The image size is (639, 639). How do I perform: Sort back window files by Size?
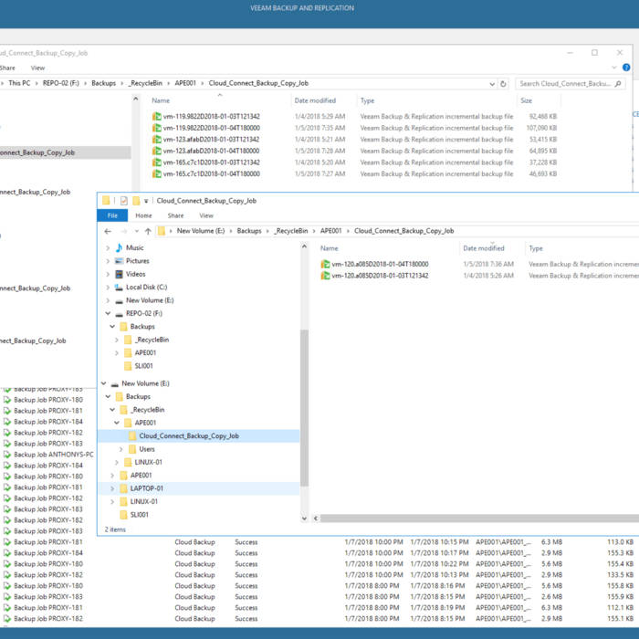point(526,100)
